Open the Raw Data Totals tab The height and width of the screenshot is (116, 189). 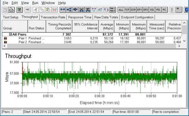106,17
